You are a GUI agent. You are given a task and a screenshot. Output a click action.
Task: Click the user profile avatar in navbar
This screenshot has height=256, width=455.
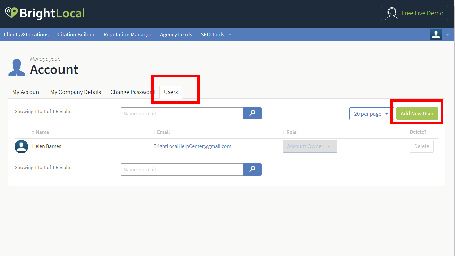(x=436, y=34)
